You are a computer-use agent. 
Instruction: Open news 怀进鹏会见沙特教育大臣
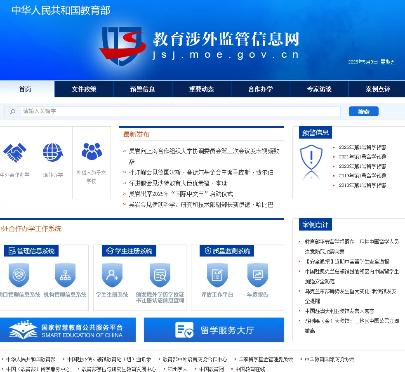pos(178,184)
